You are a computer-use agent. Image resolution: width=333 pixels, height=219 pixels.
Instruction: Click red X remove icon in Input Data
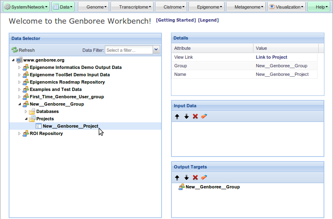coord(195,117)
